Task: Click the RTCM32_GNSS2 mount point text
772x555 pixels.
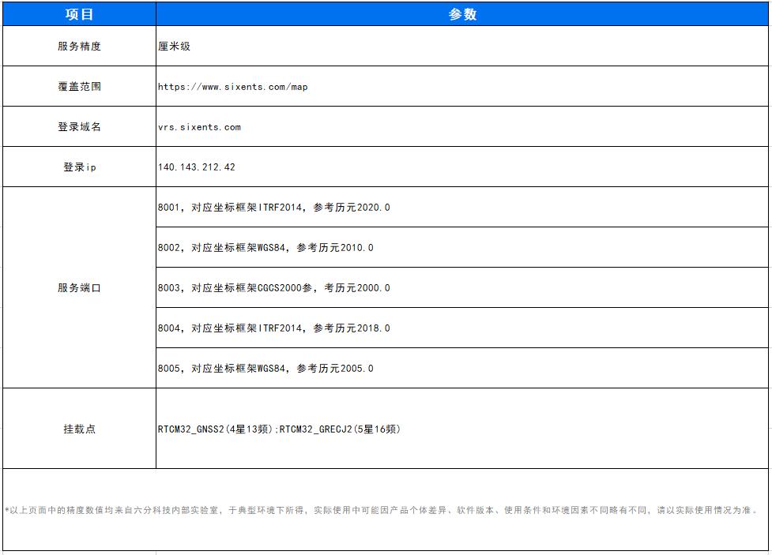Action: pyautogui.click(x=215, y=429)
